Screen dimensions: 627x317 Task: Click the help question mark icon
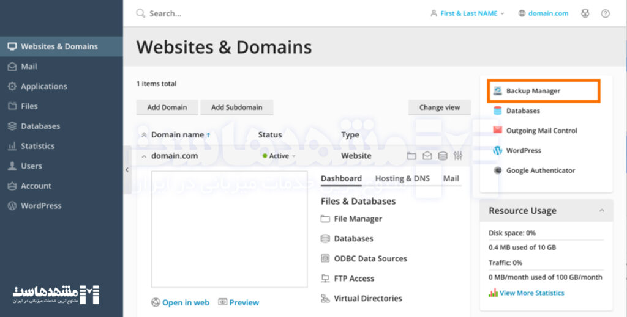[605, 13]
